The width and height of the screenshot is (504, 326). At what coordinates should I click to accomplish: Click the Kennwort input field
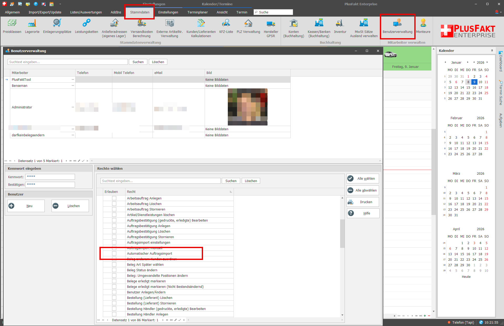50,177
